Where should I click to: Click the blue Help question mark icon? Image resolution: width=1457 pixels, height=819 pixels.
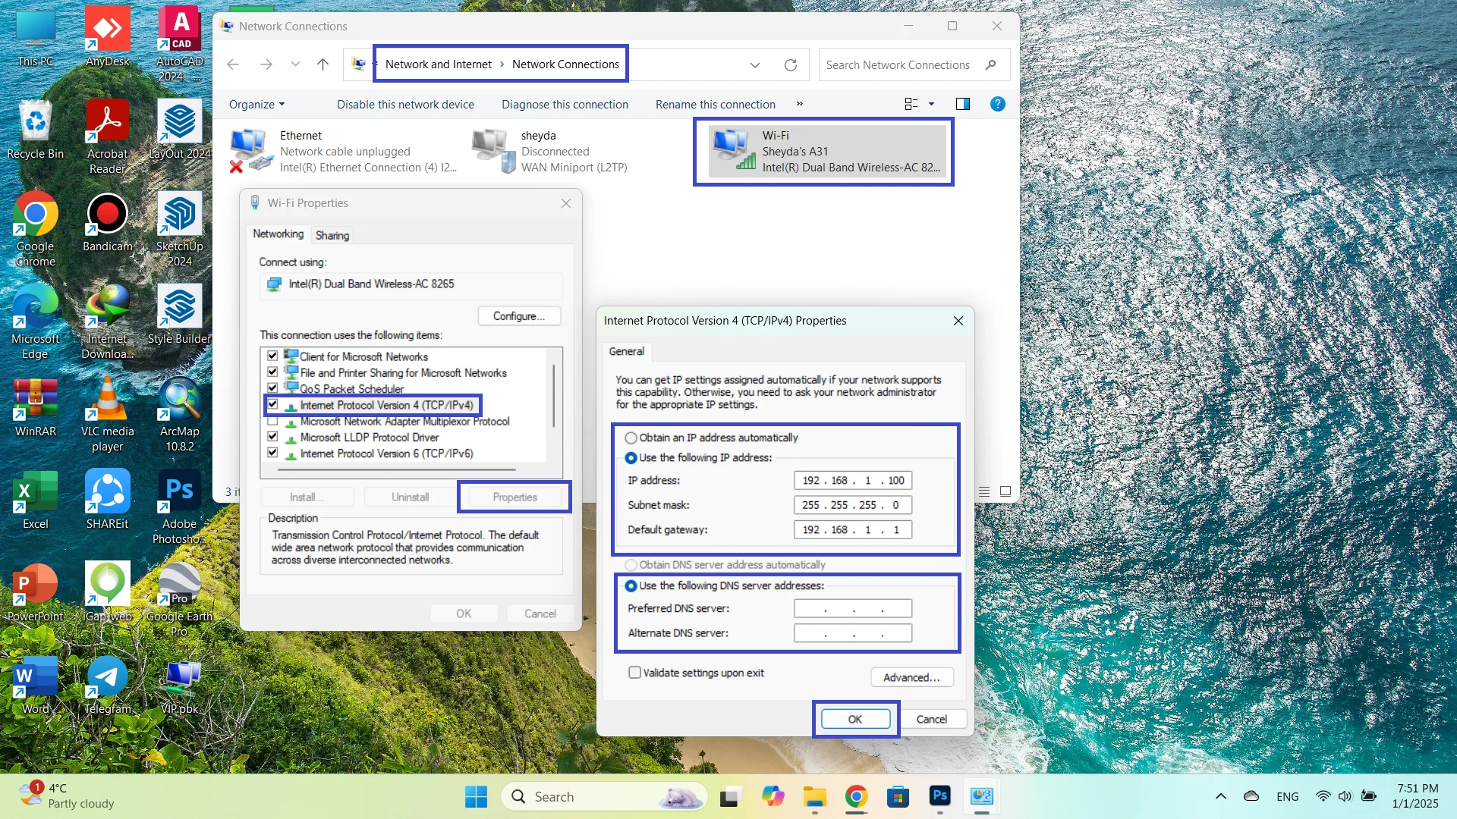coord(998,104)
